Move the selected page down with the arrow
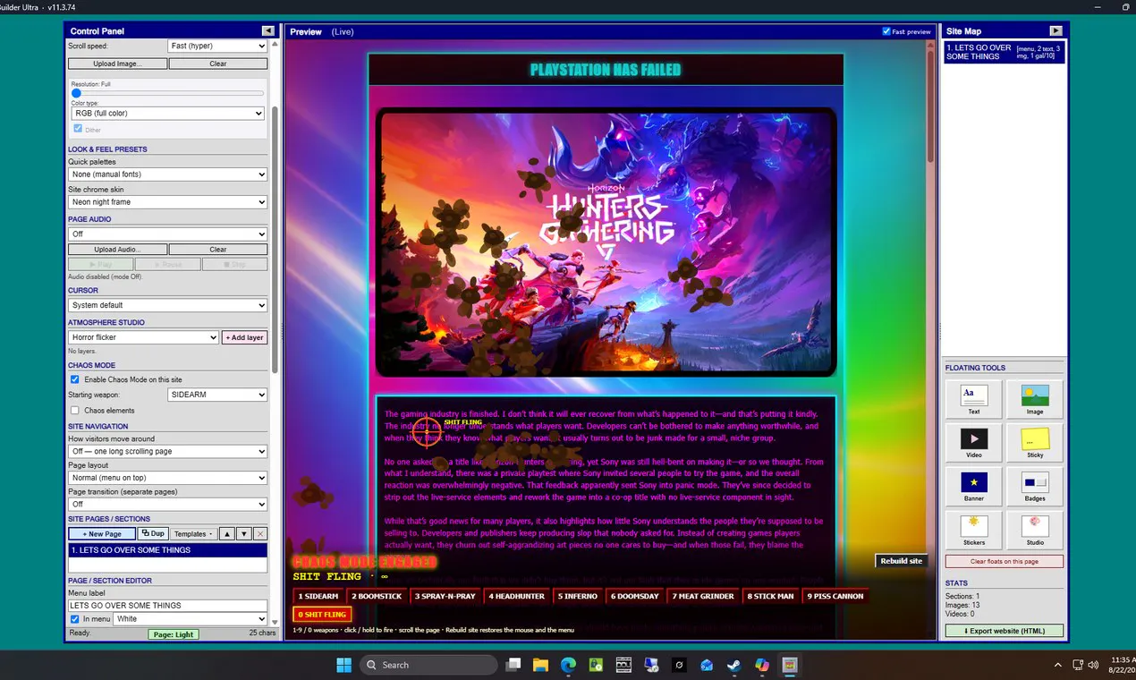The width and height of the screenshot is (1136, 680). click(243, 533)
